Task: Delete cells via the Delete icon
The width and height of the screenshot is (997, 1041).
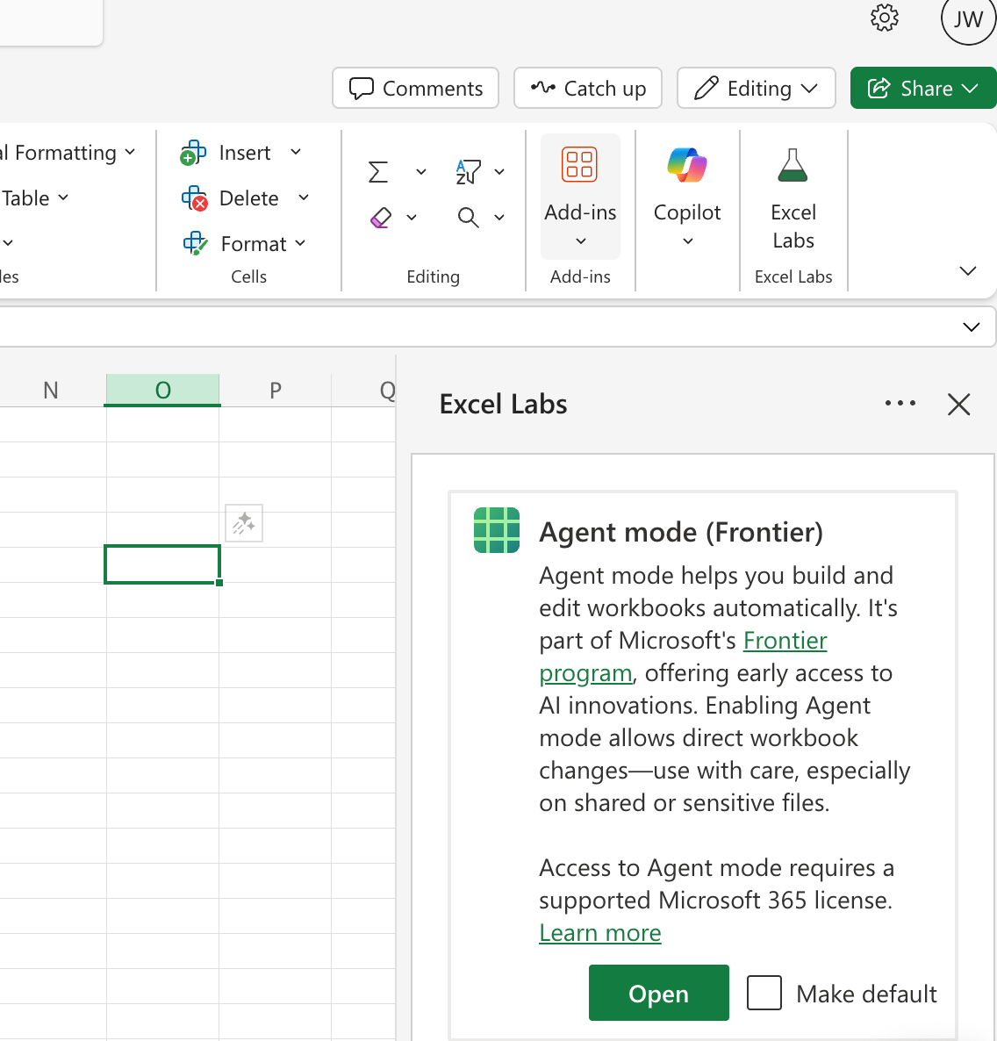Action: [x=193, y=198]
